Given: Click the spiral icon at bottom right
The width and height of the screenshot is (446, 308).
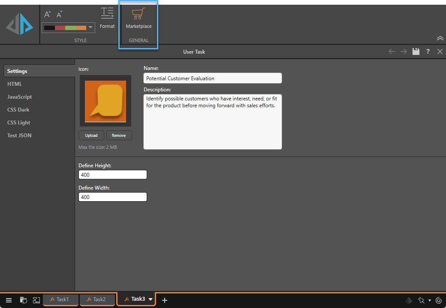Looking at the screenshot, I should [439, 300].
